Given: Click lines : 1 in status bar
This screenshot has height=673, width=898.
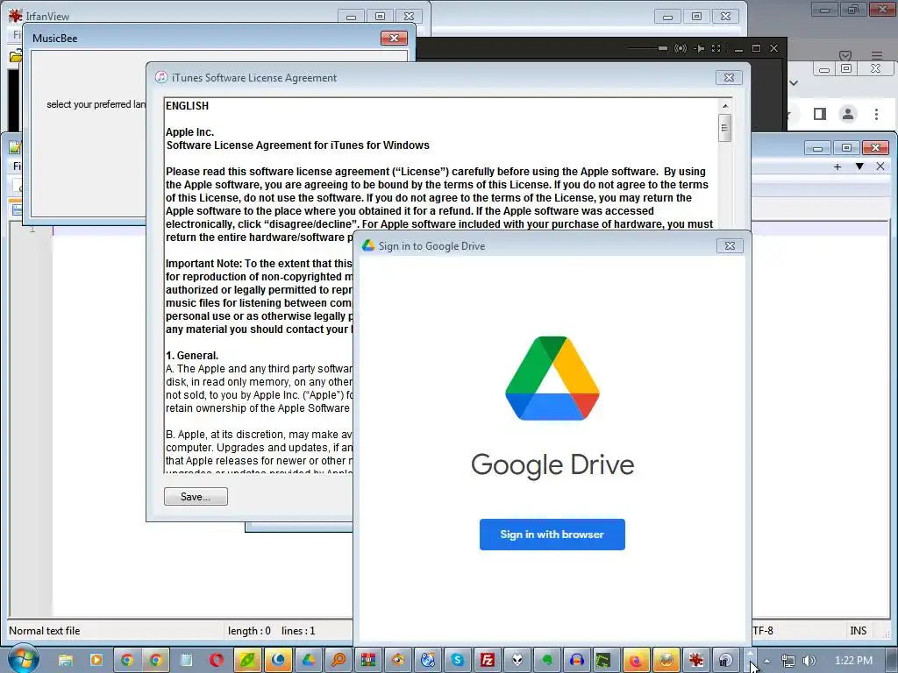Looking at the screenshot, I should pos(298,631).
